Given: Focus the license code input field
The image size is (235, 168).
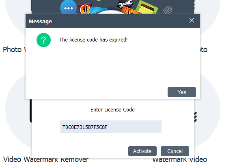Looking at the screenshot, I should (x=111, y=127).
